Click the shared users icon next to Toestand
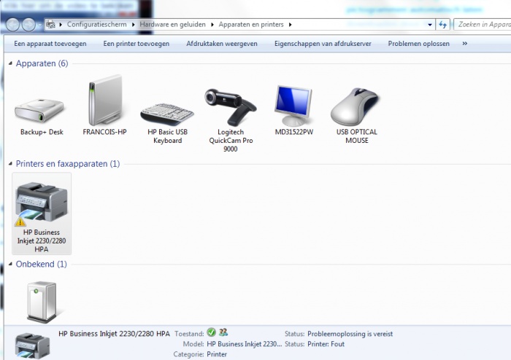The width and height of the screenshot is (511, 360). tap(223, 332)
